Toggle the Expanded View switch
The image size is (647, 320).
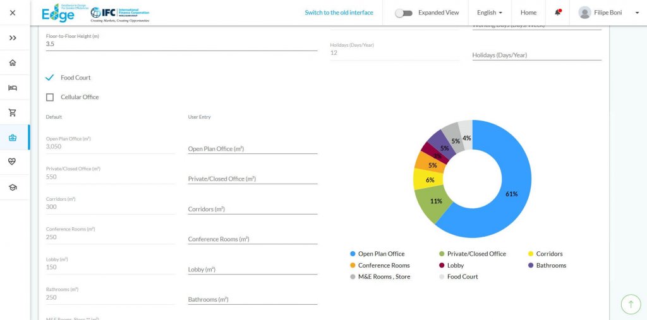pyautogui.click(x=404, y=13)
